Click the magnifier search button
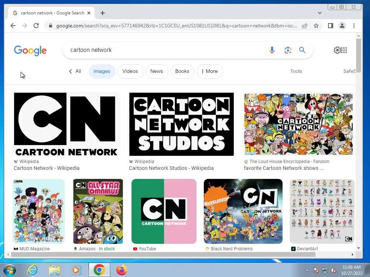Viewport: 370px width, 277px height. (x=302, y=50)
